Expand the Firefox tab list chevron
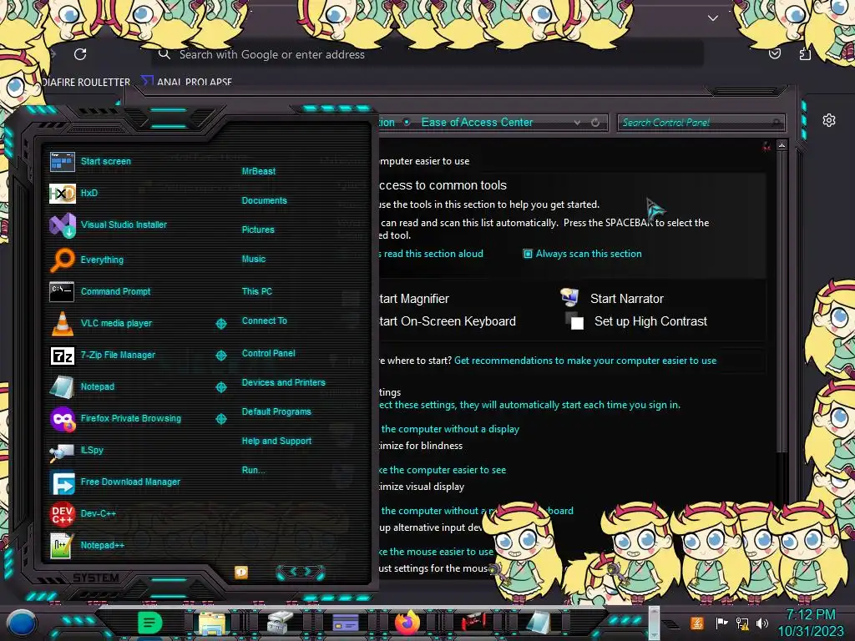Viewport: 855px width, 641px height. (x=713, y=18)
